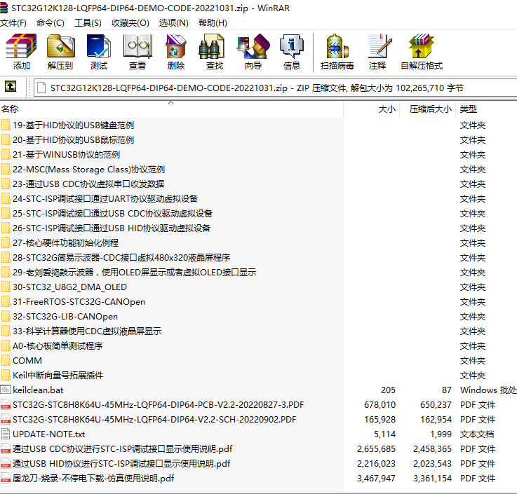The width and height of the screenshot is (517, 494).
Task: Sort by the 大小 column header
Action: tap(372, 109)
